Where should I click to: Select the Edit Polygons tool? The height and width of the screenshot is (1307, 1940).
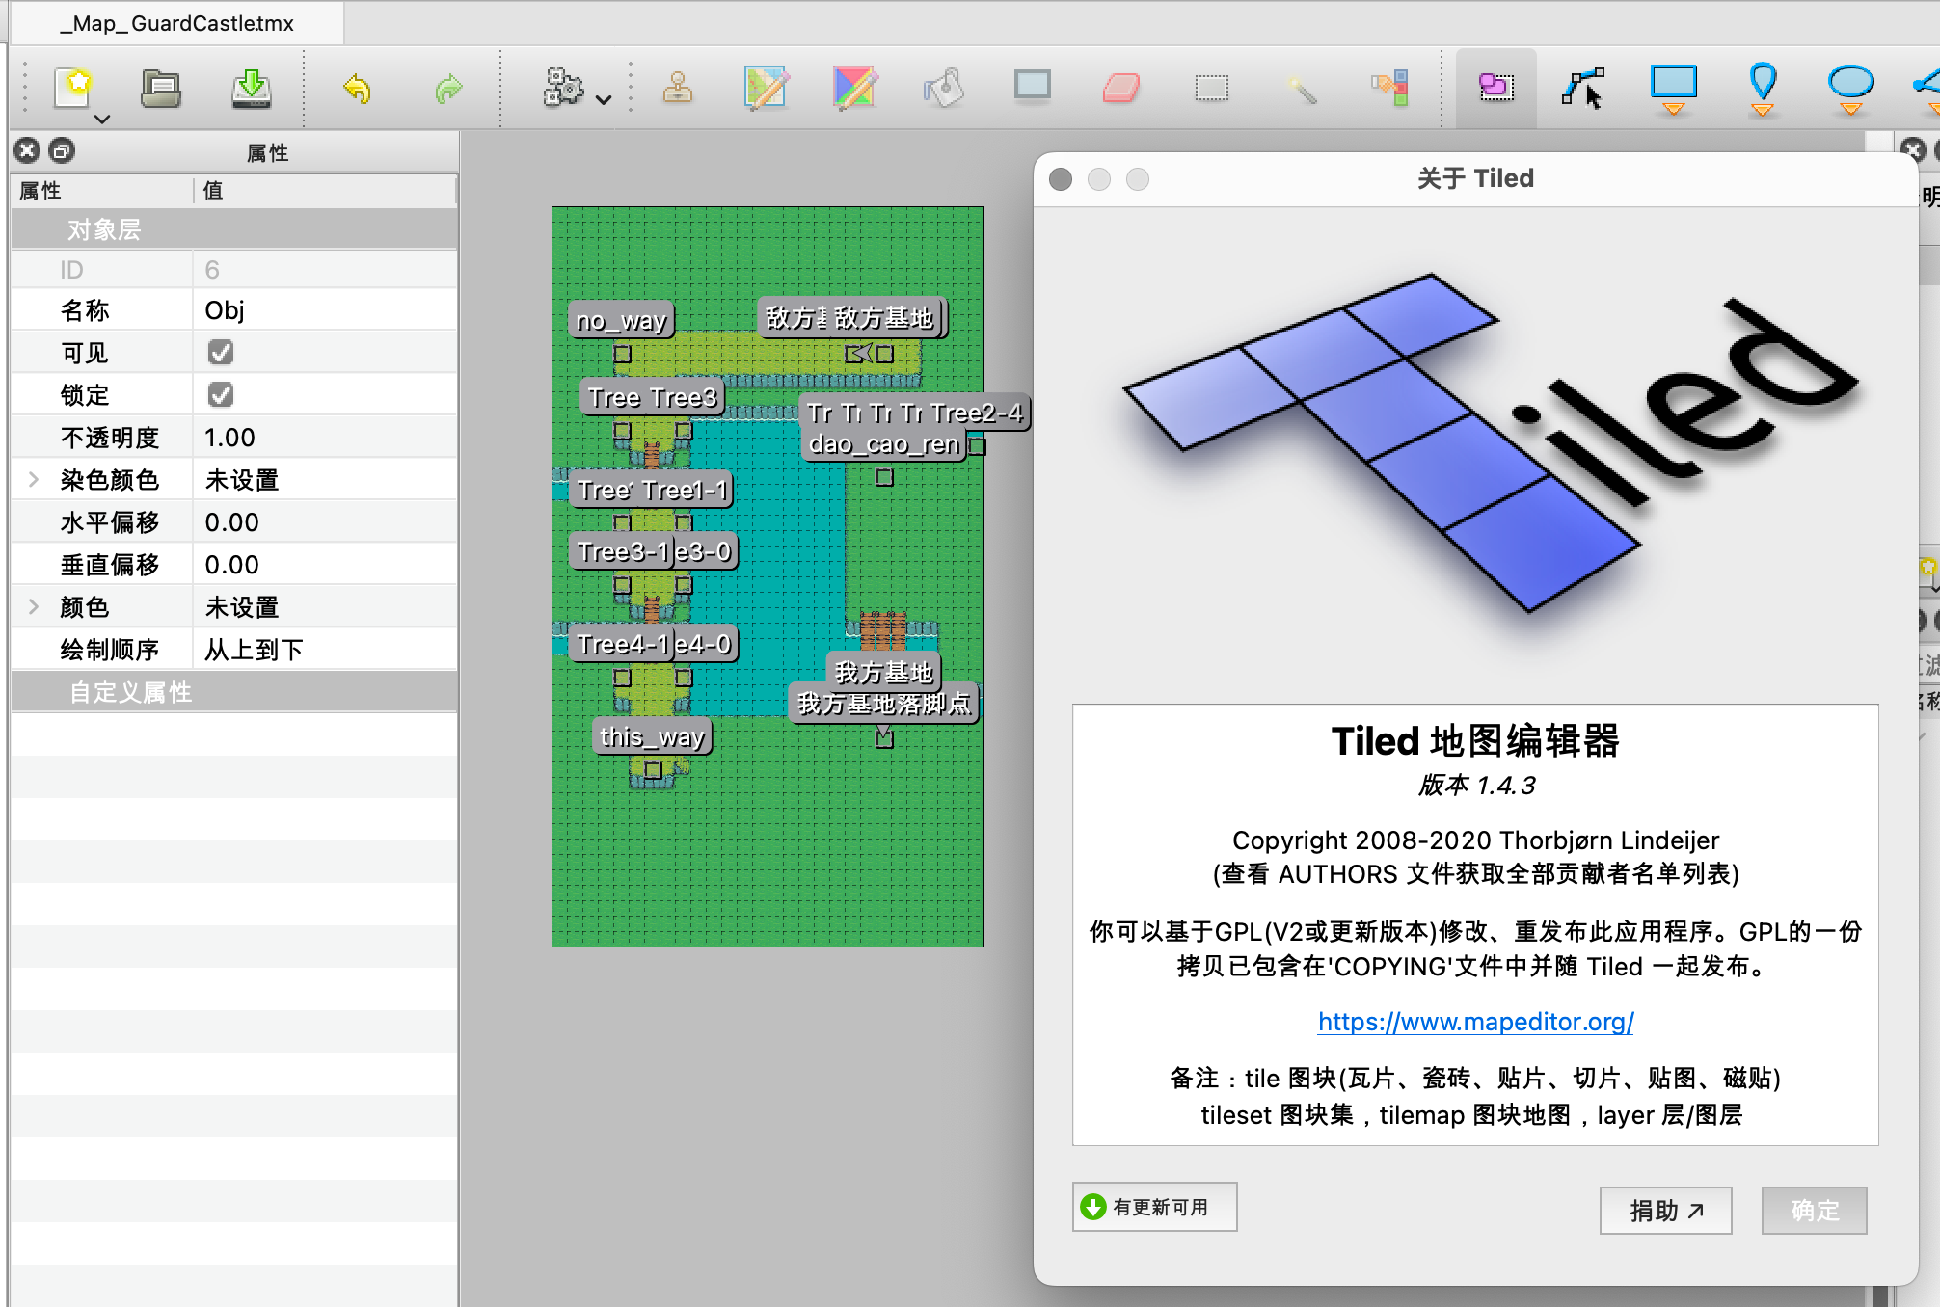coord(1583,89)
